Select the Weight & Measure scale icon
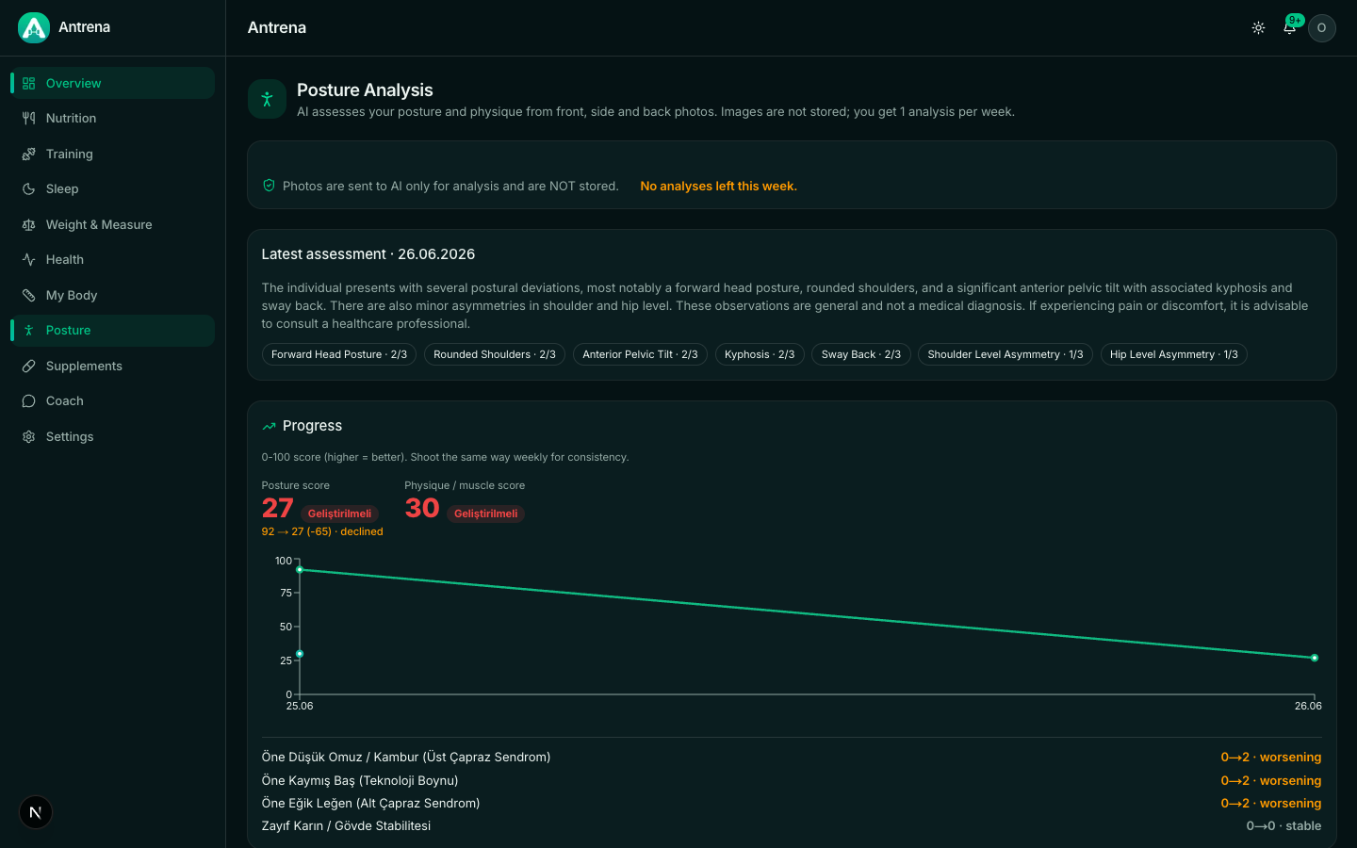 [29, 224]
